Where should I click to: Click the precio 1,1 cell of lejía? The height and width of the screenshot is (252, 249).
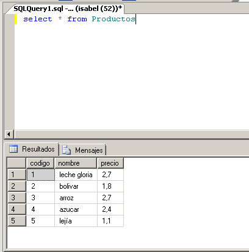[x=110, y=221]
